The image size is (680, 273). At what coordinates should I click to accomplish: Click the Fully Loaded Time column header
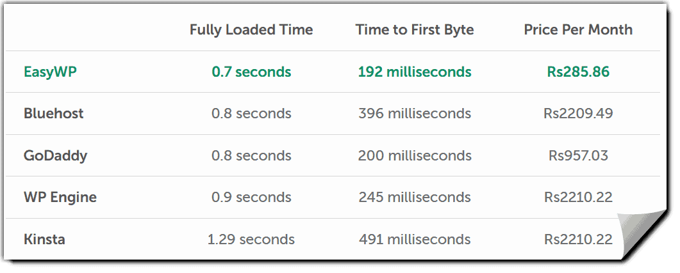click(x=251, y=29)
